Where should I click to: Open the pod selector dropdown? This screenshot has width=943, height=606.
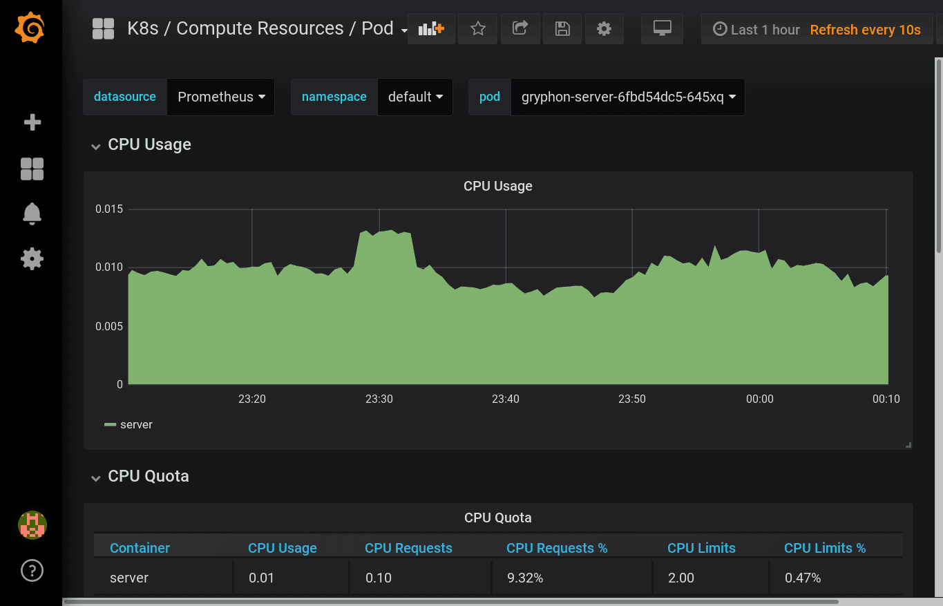point(627,97)
